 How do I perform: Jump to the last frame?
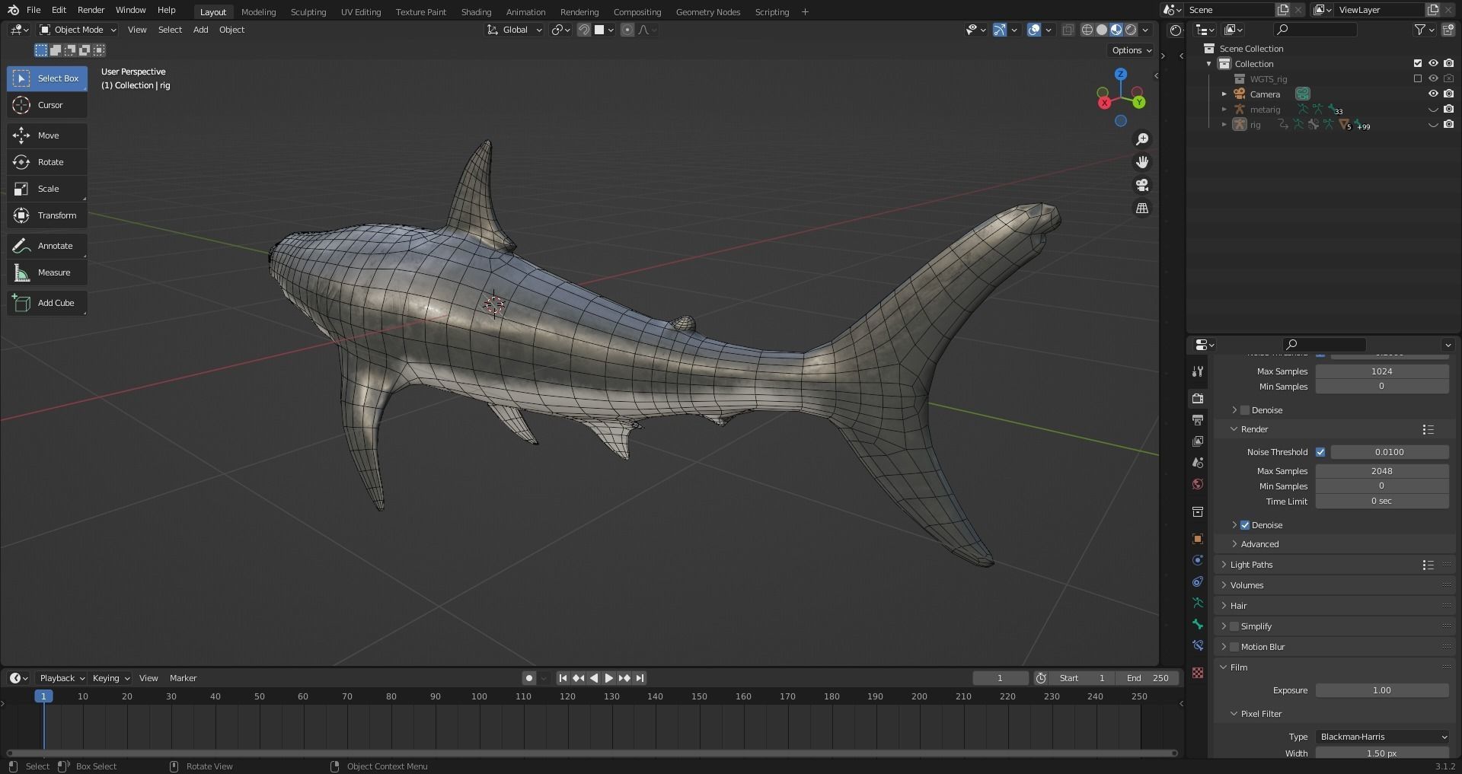click(640, 678)
